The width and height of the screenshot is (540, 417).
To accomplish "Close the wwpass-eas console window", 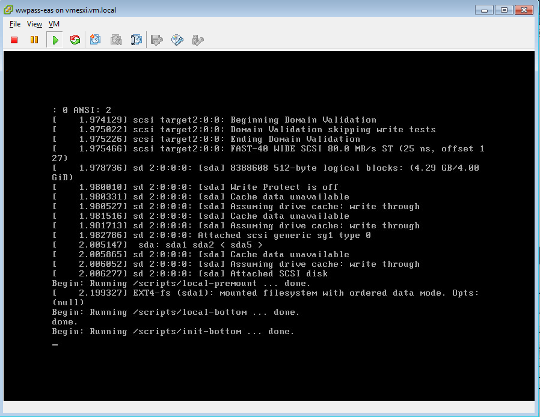I will 524,10.
